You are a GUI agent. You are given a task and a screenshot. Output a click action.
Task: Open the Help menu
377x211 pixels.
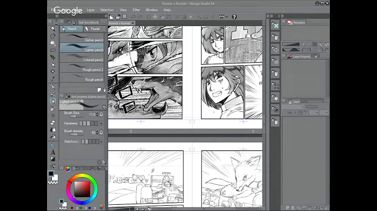pyautogui.click(x=167, y=10)
